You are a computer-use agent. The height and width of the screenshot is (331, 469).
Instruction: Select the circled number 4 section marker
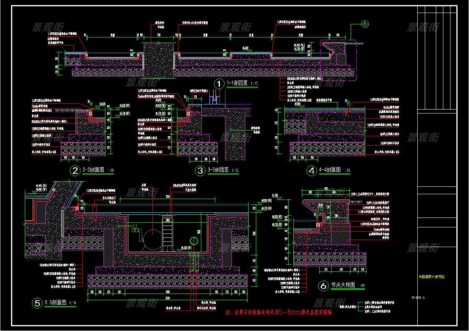(312, 171)
